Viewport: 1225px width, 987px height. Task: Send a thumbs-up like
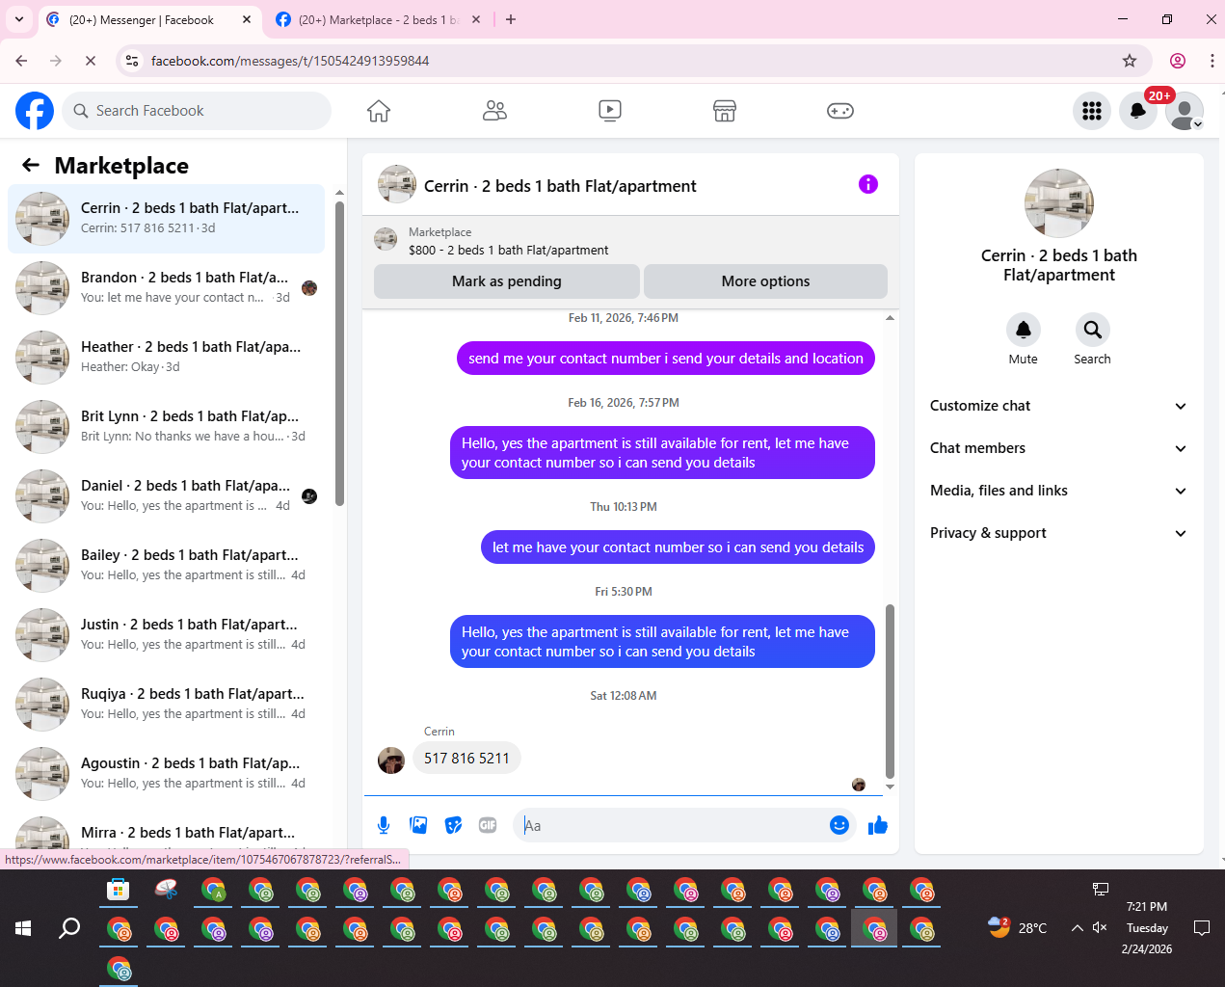(878, 825)
